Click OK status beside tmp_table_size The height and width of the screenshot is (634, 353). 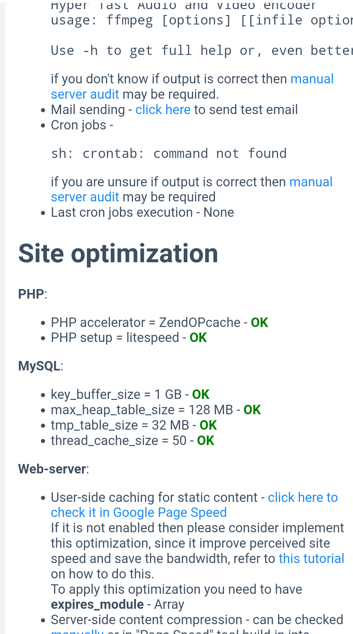pyautogui.click(x=208, y=425)
